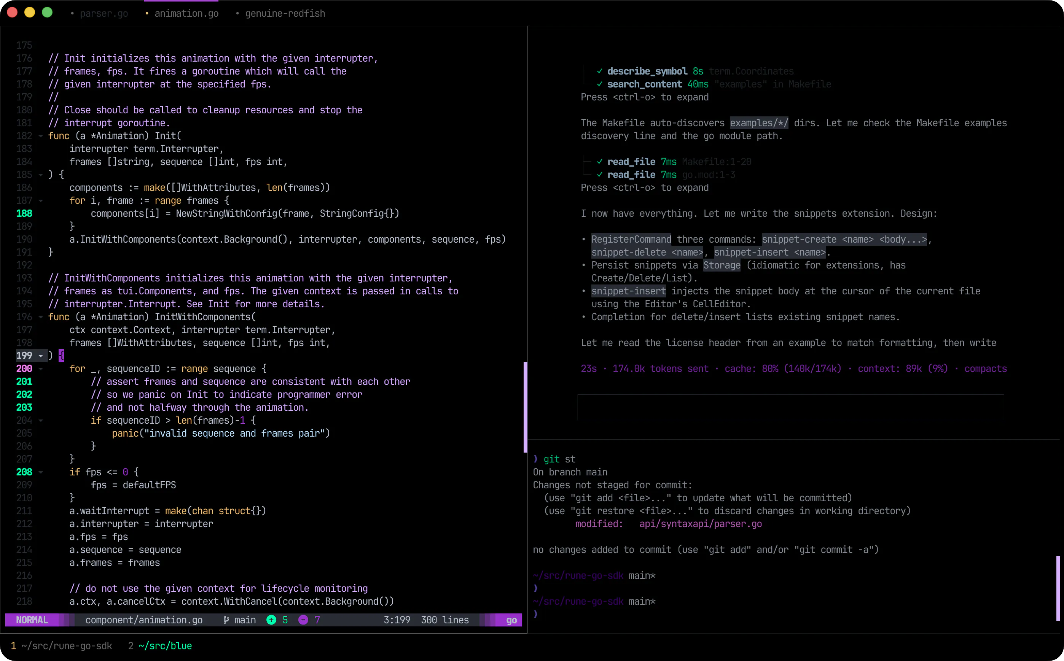Click the editor pane scrollbar thumb
The height and width of the screenshot is (661, 1064).
pos(525,407)
